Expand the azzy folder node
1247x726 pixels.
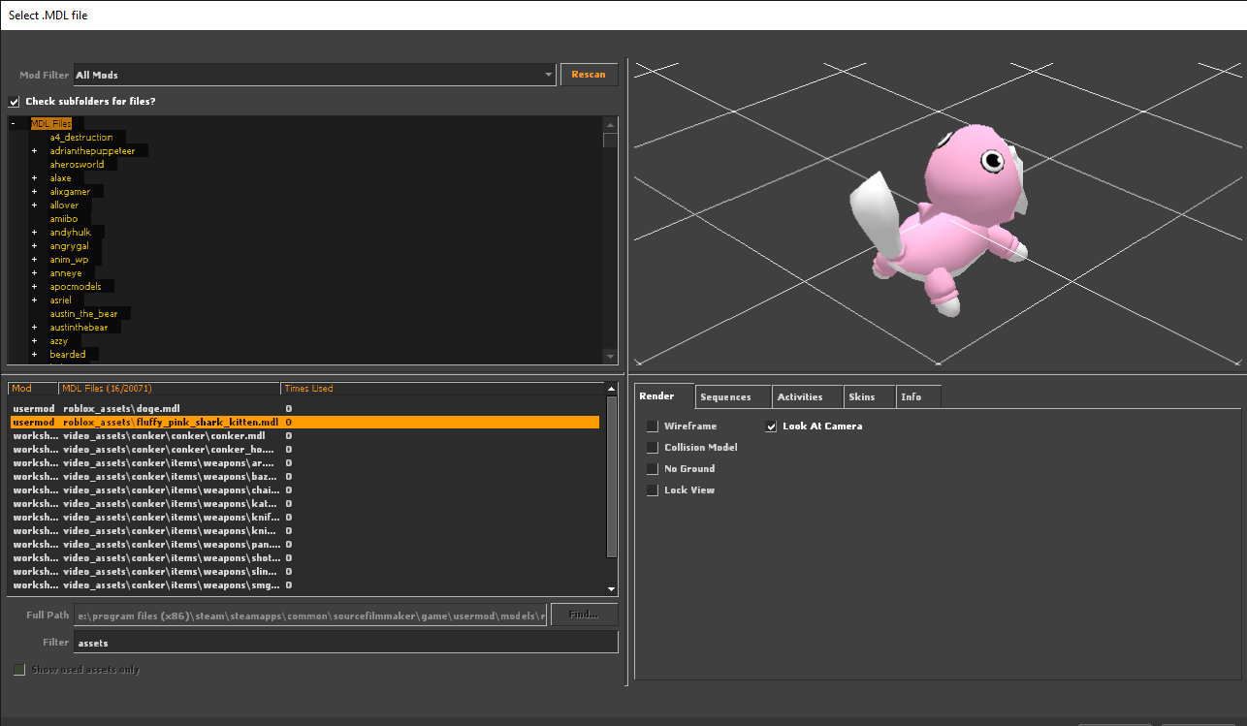pos(34,341)
